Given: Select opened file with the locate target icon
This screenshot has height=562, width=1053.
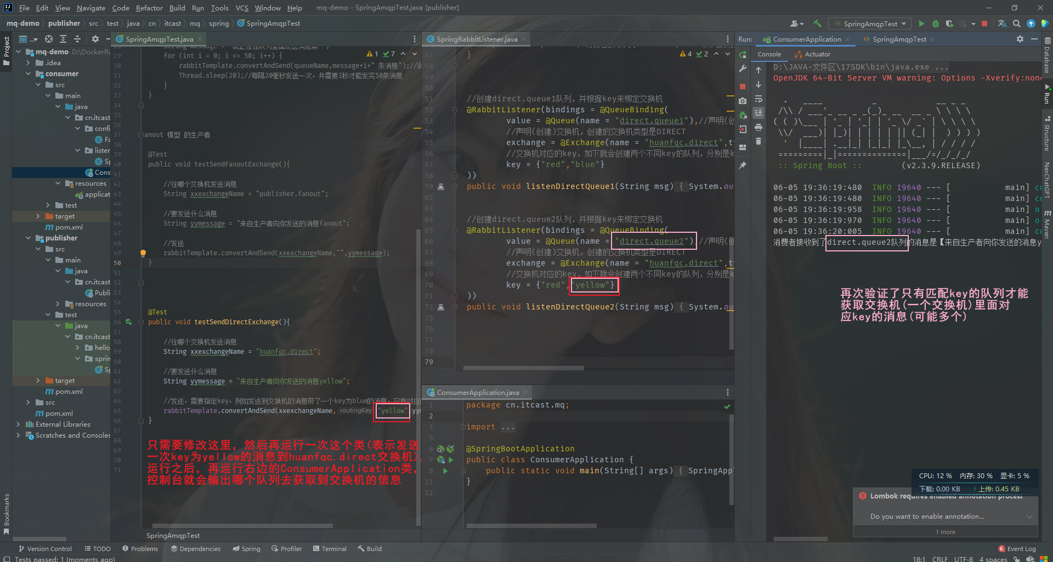Looking at the screenshot, I should [x=49, y=39].
